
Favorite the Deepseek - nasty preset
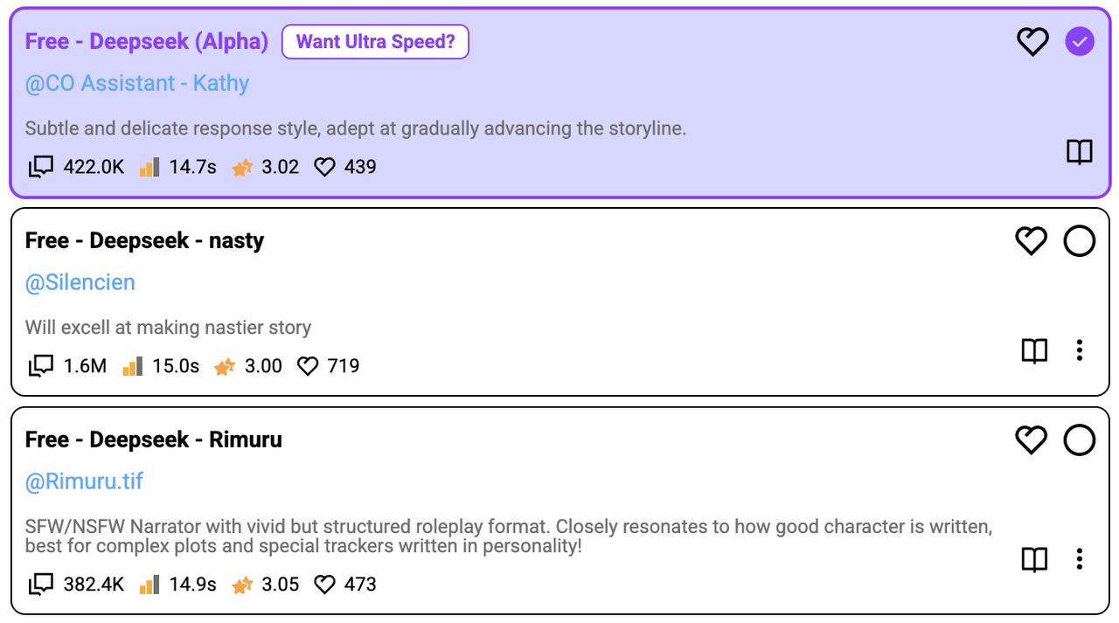1032,241
